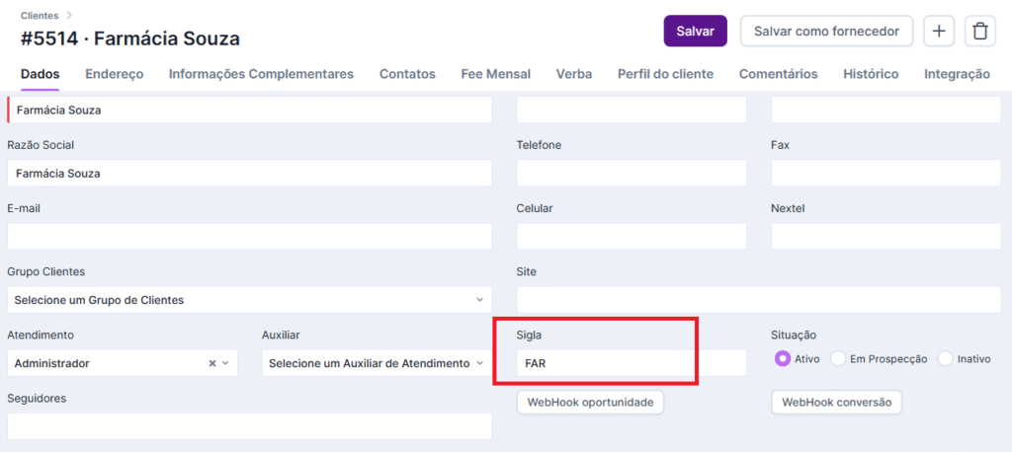Expand the Atendimento dropdown arrow

pyautogui.click(x=226, y=363)
